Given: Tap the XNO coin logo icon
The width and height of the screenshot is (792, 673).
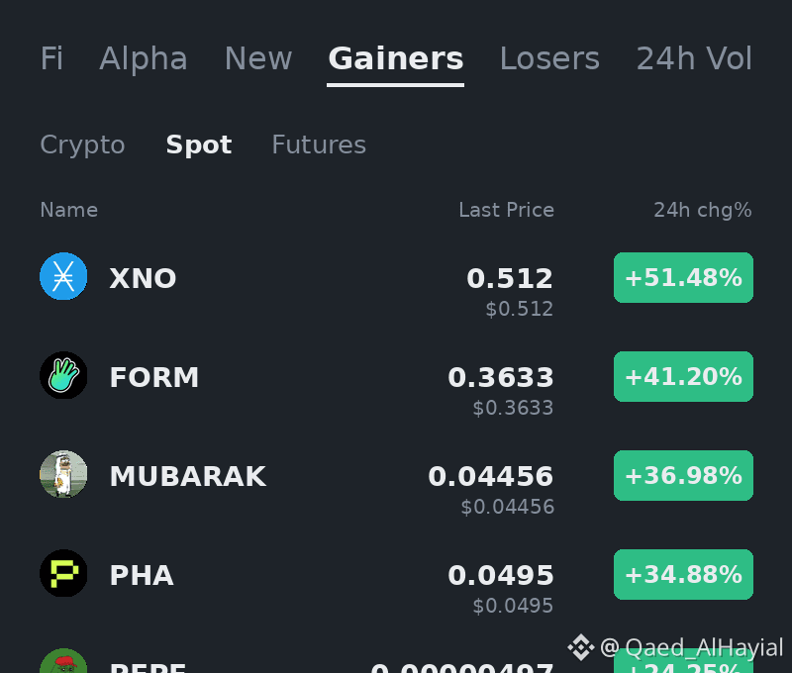Looking at the screenshot, I should tap(63, 276).
